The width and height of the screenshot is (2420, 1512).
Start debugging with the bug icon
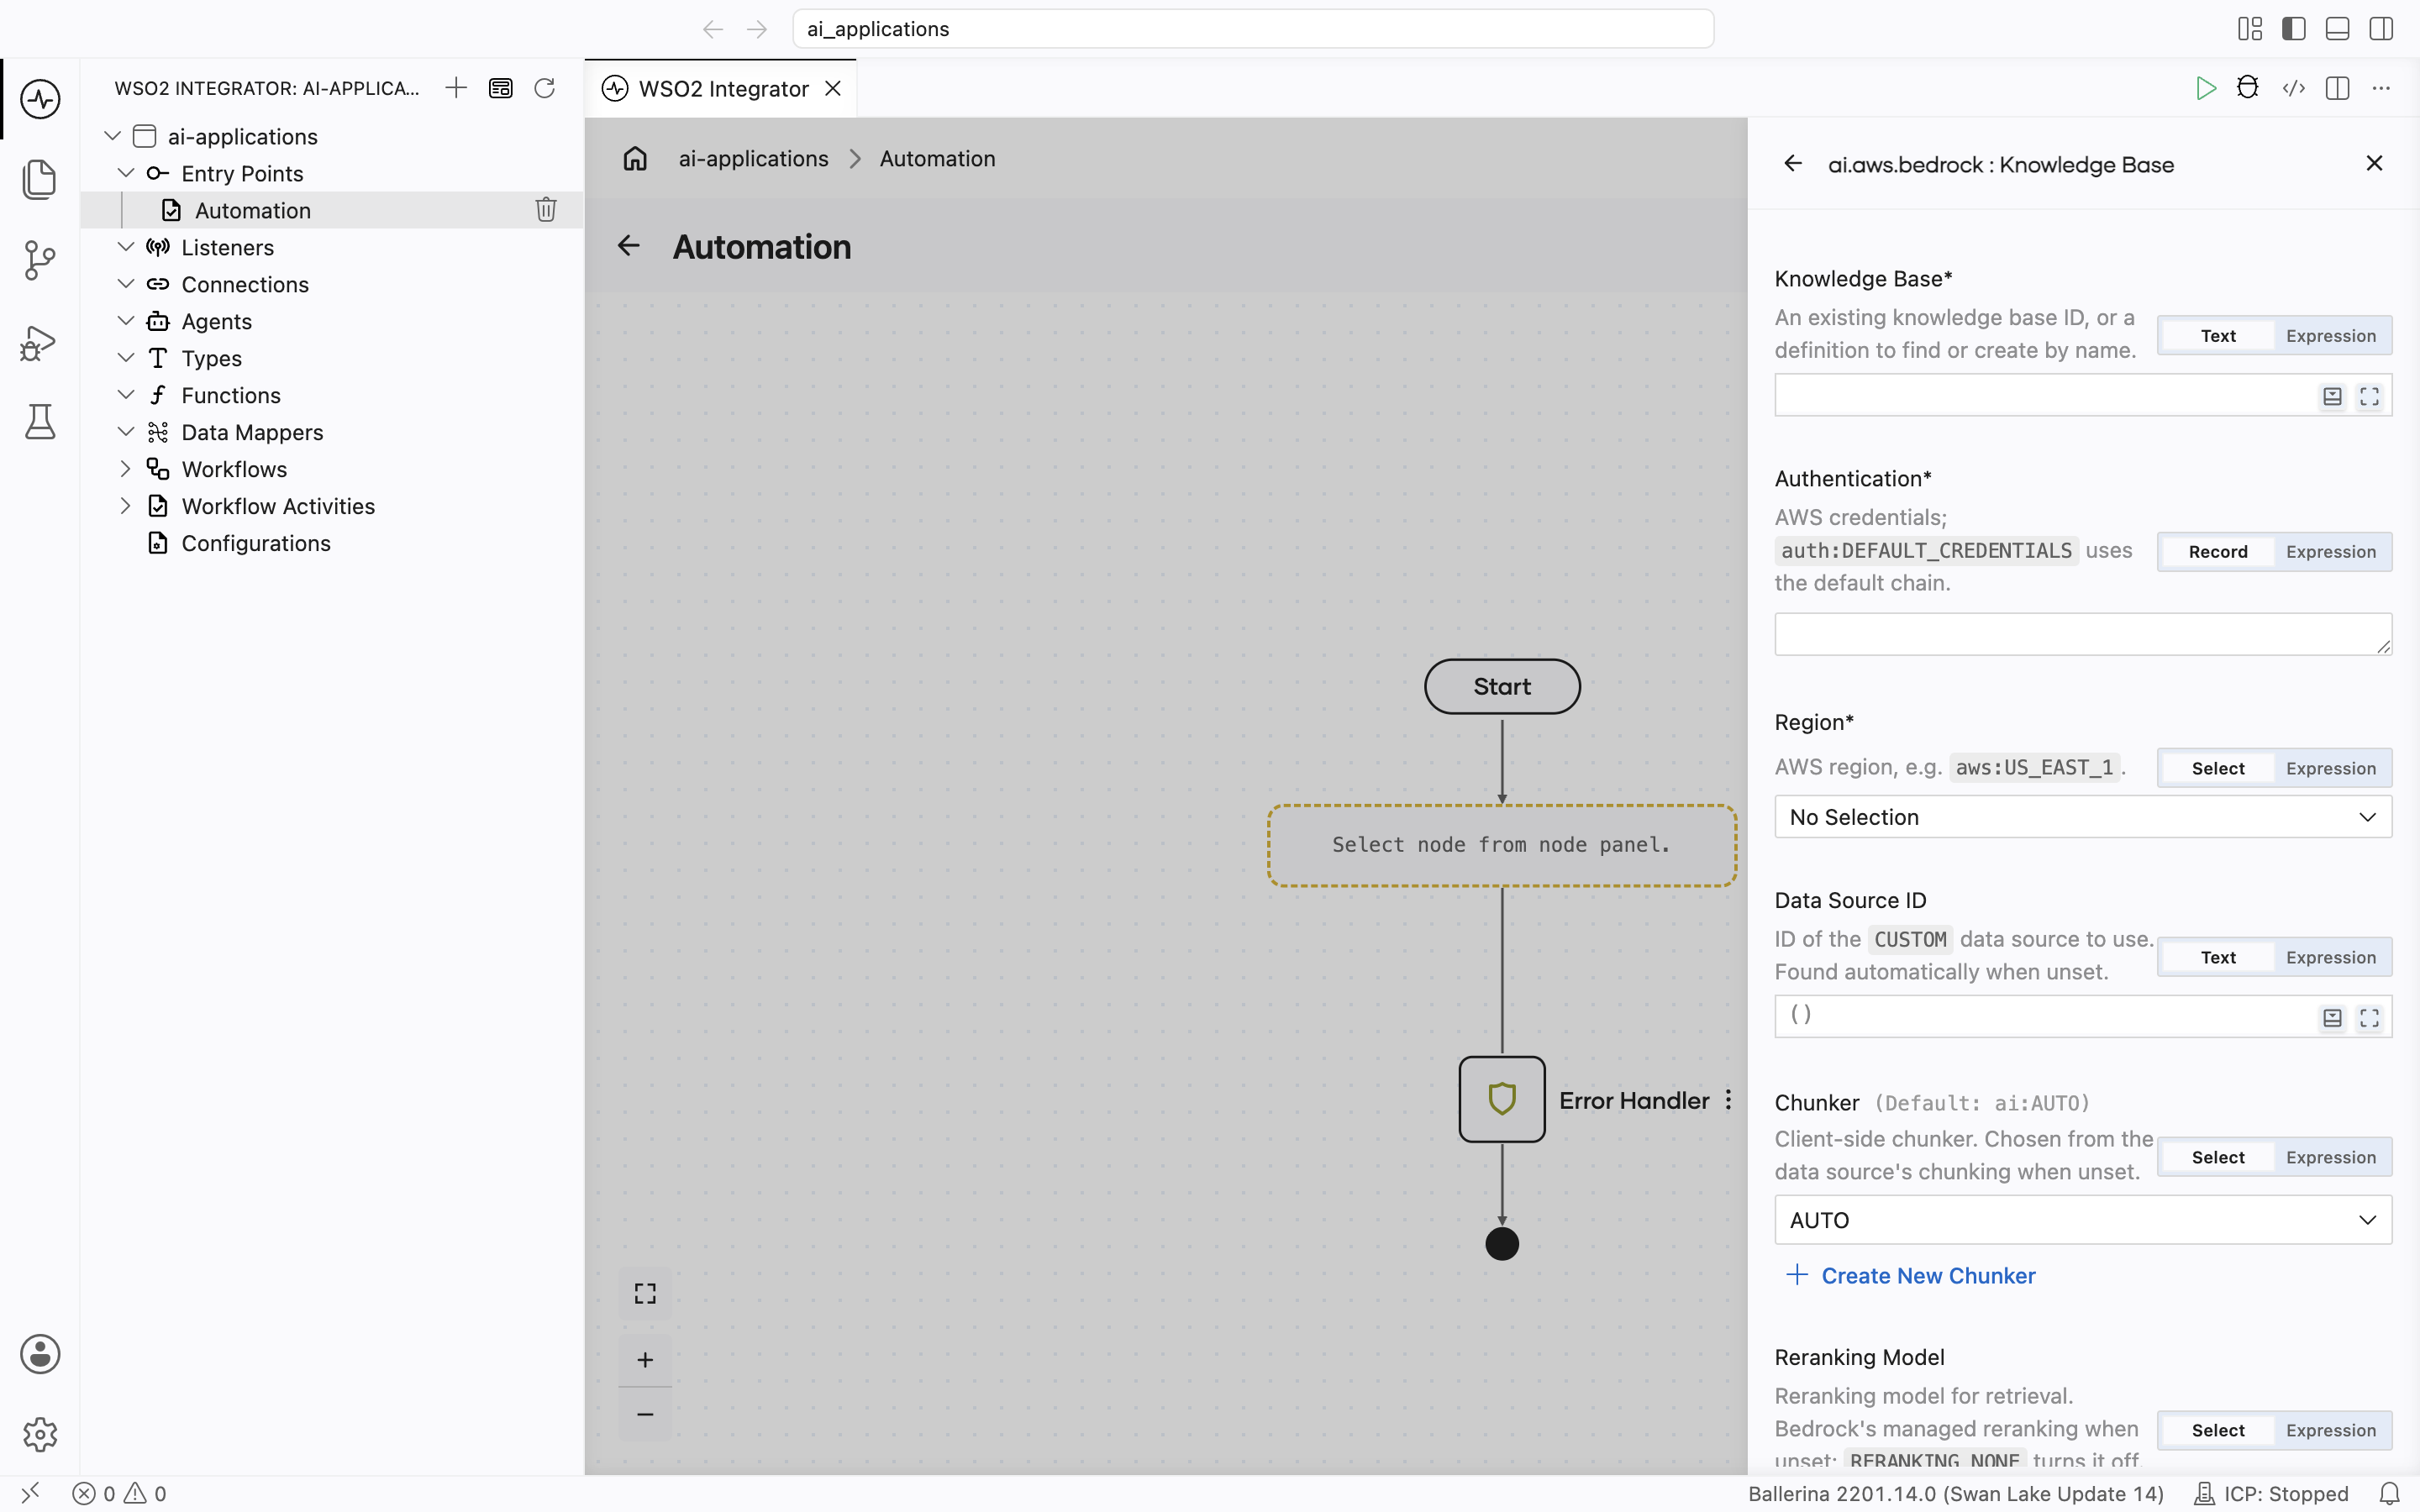[x=2248, y=88]
